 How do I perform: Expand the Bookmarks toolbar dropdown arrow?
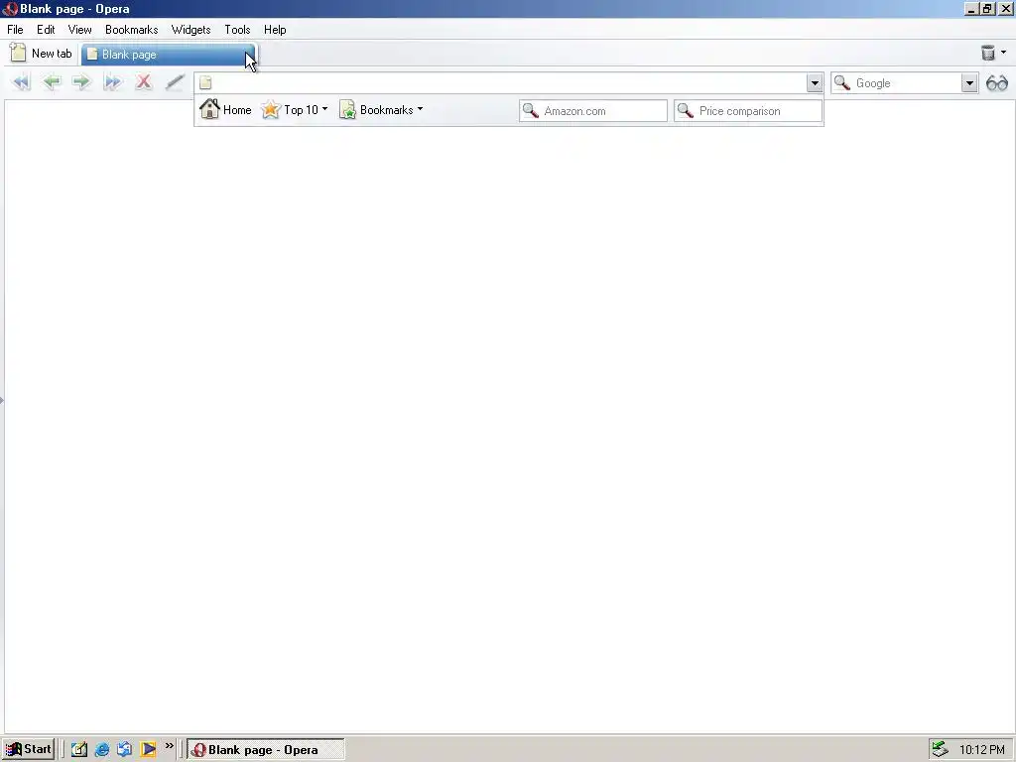(x=420, y=109)
